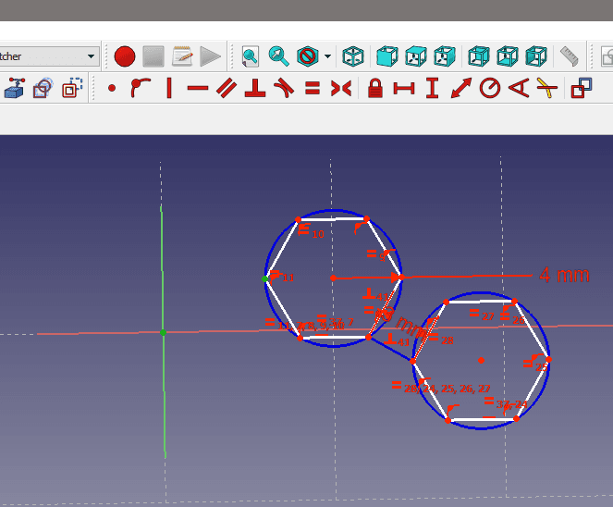Click the view sketch icon
The image size is (613, 507).
click(x=43, y=88)
